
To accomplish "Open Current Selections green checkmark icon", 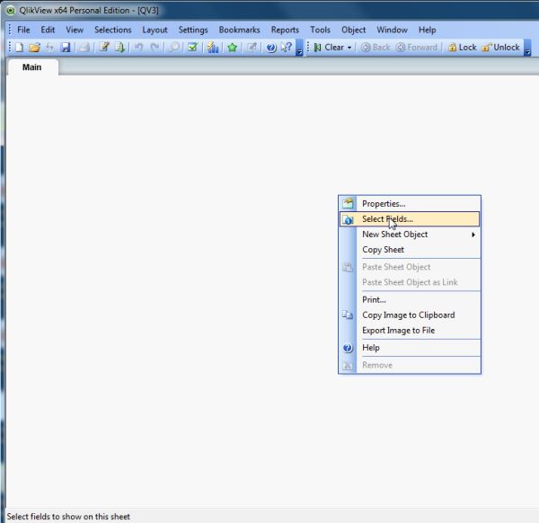I will pos(192,47).
